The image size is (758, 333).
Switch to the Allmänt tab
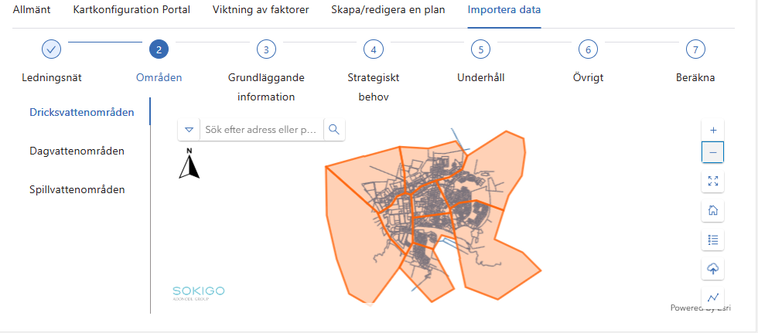pyautogui.click(x=32, y=10)
